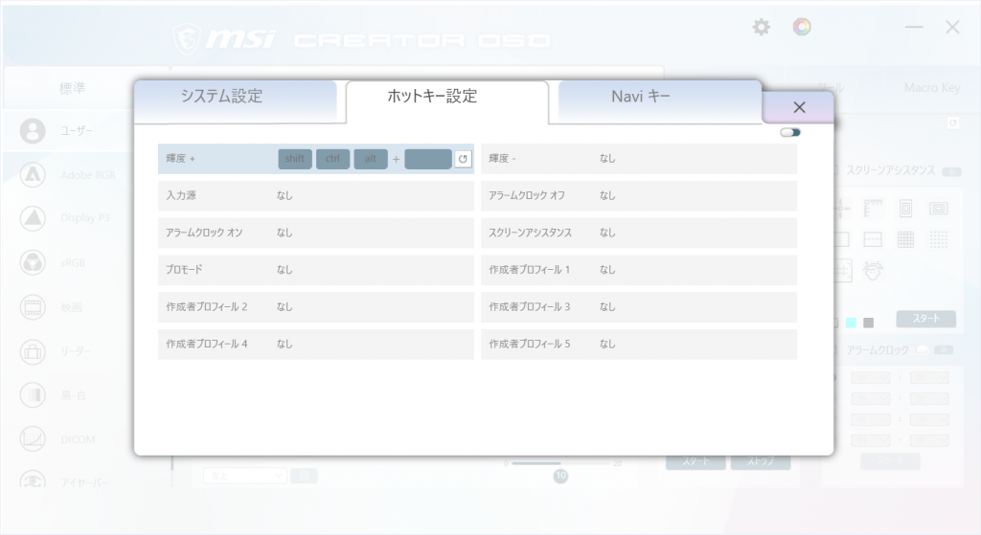Toggle the eye button beside 左上 dropdown
The width and height of the screenshot is (981, 535).
pos(304,476)
